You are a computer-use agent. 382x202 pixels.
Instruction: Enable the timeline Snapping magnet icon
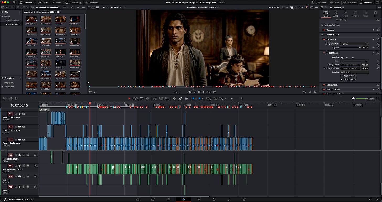(x=175, y=98)
